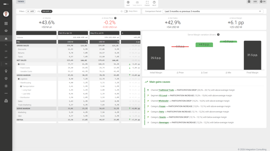Click the EBITDA row label

pos(20,120)
